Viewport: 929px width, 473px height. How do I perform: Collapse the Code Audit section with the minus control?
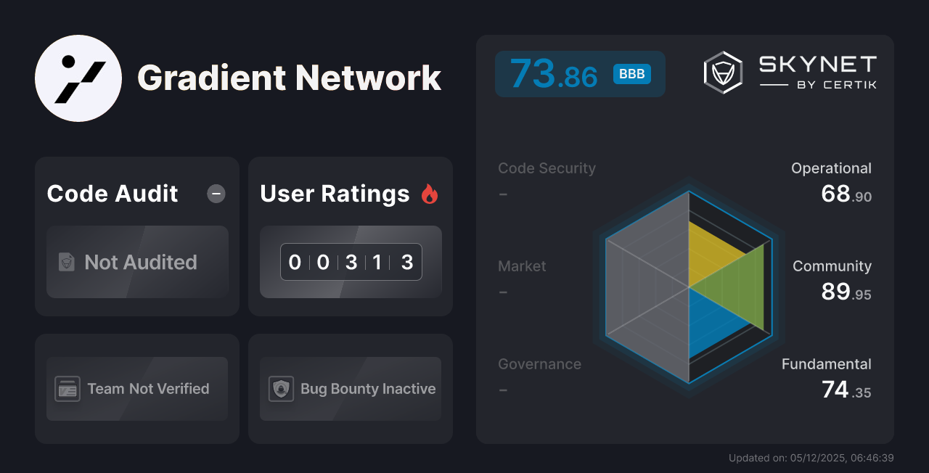[216, 193]
